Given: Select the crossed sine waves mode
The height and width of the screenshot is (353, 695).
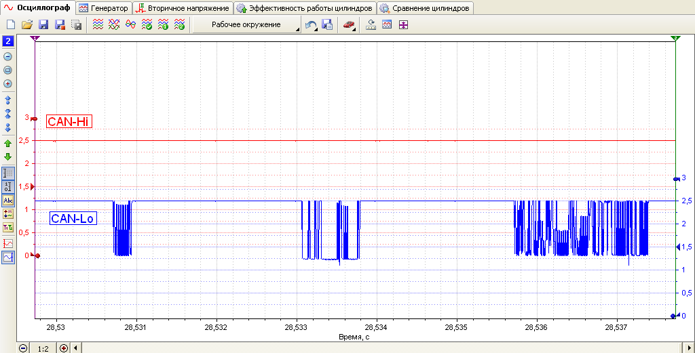Looking at the screenshot, I should pos(130,25).
